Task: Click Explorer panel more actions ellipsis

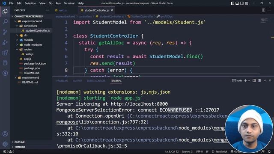Action: tap(47, 10)
